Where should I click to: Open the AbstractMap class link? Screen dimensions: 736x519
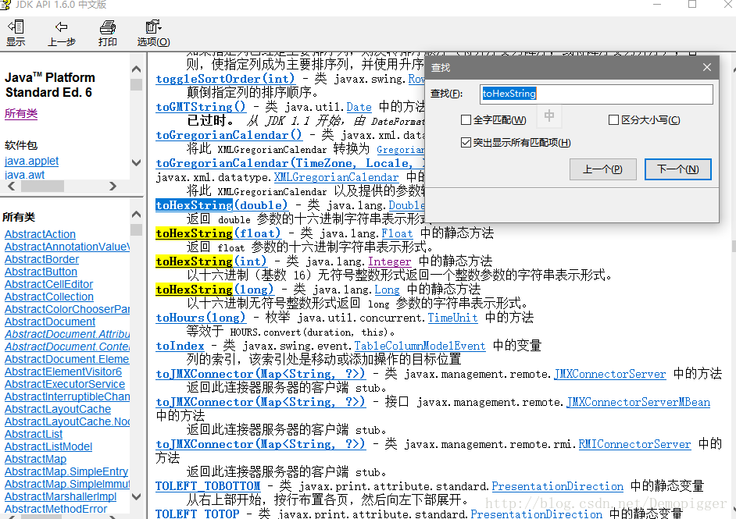click(35, 459)
